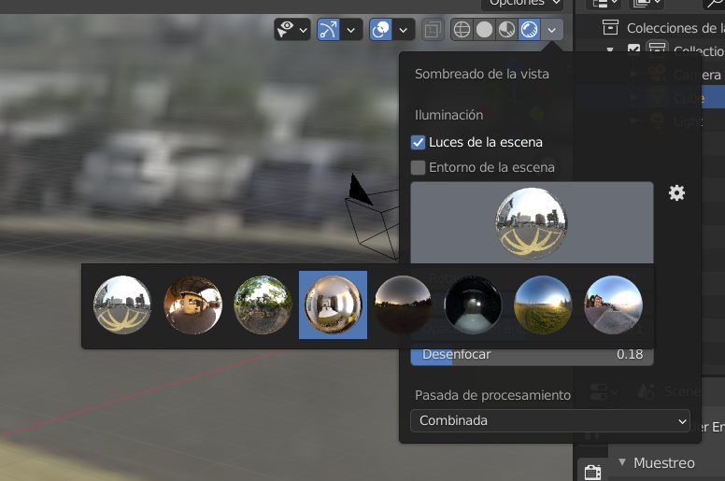Screen dimensions: 725x481
Task: Toggle the X-ray button
Action: [433, 30]
